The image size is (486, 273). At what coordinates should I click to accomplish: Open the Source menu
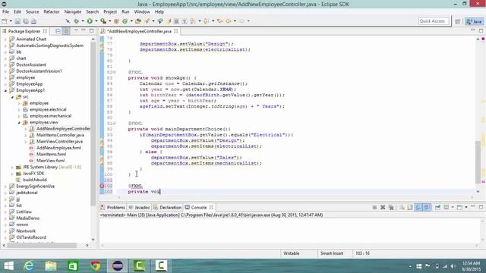pos(32,12)
